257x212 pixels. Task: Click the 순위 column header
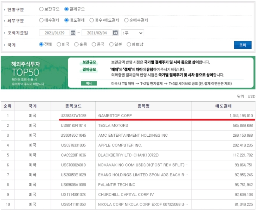click(x=8, y=106)
